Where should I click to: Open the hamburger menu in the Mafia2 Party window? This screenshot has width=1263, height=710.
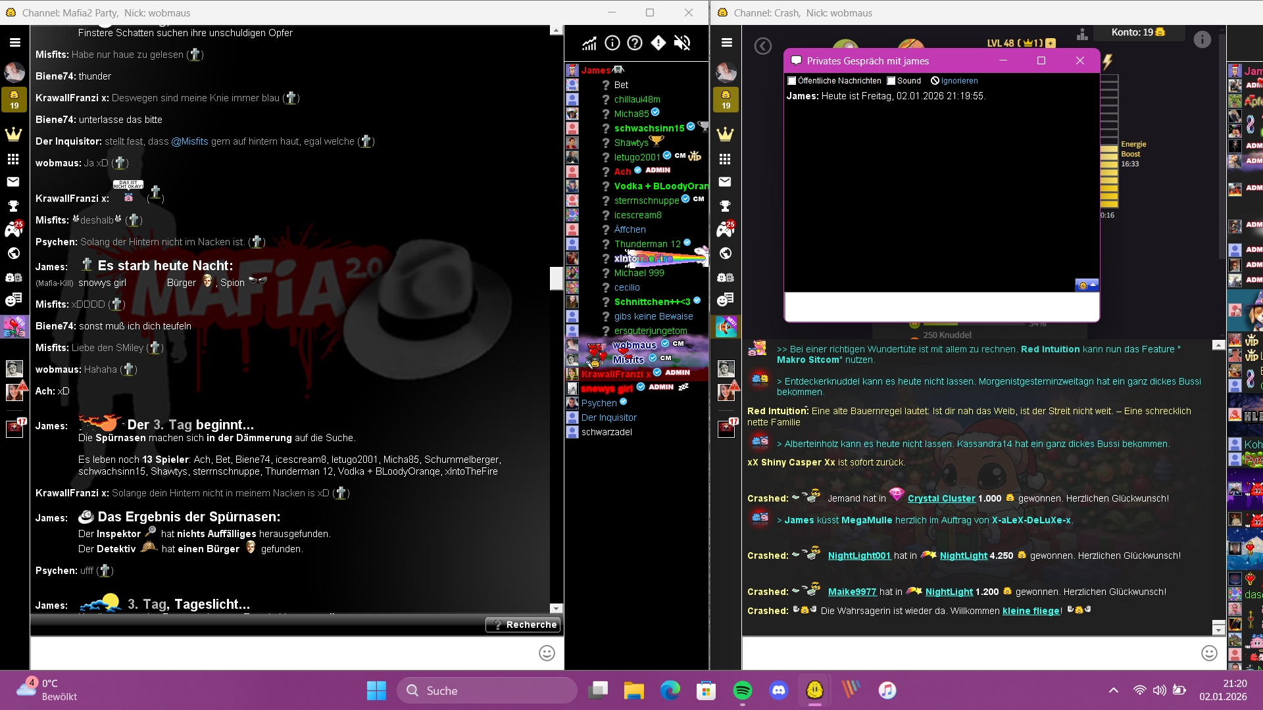point(14,43)
